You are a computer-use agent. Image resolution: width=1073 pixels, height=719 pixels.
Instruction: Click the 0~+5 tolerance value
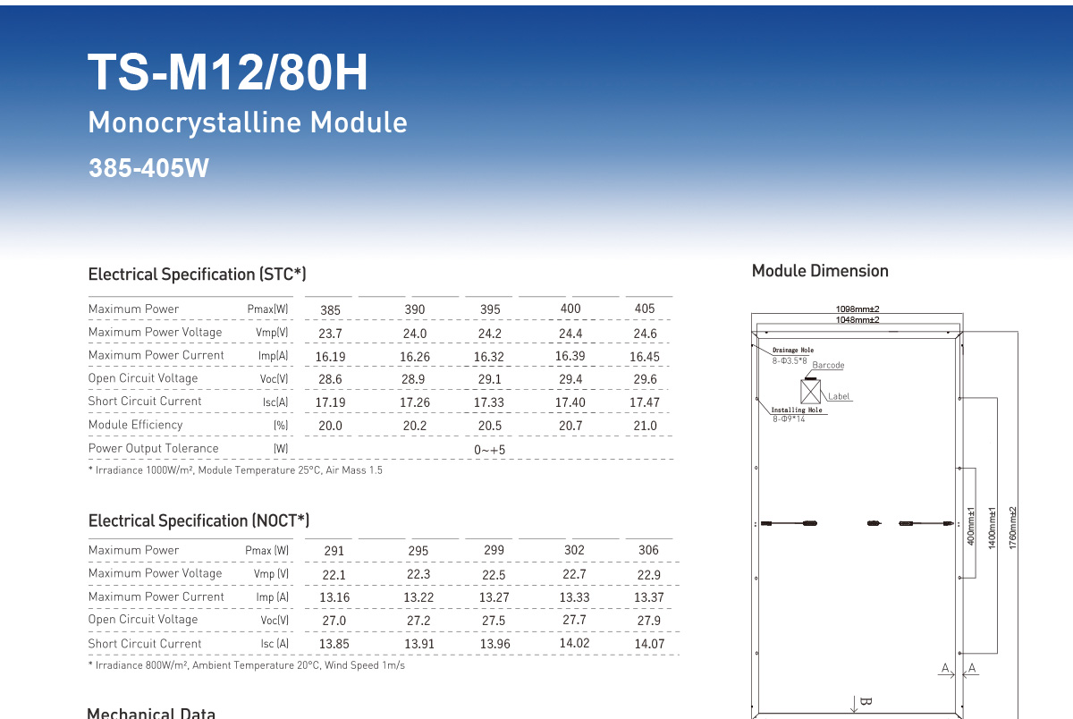(x=490, y=450)
